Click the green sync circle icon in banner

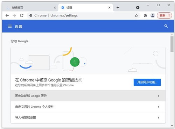click(x=75, y=62)
